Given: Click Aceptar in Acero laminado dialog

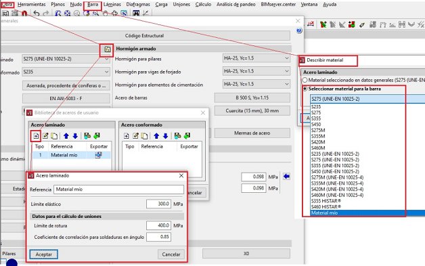Looking at the screenshot, I should (43, 254).
